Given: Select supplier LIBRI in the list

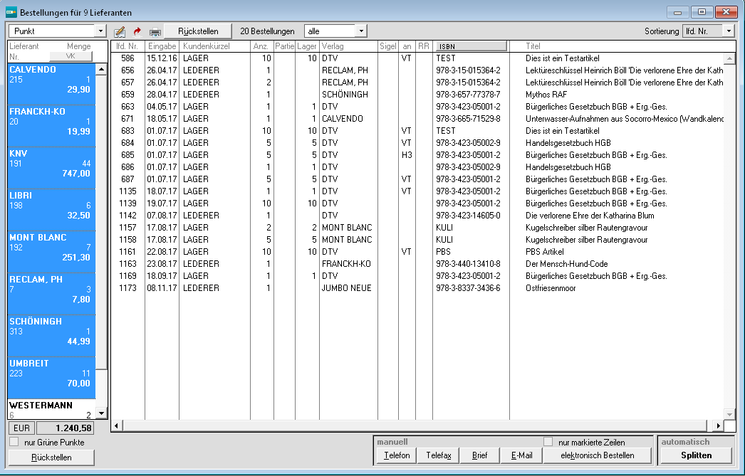Looking at the screenshot, I should click(x=51, y=210).
